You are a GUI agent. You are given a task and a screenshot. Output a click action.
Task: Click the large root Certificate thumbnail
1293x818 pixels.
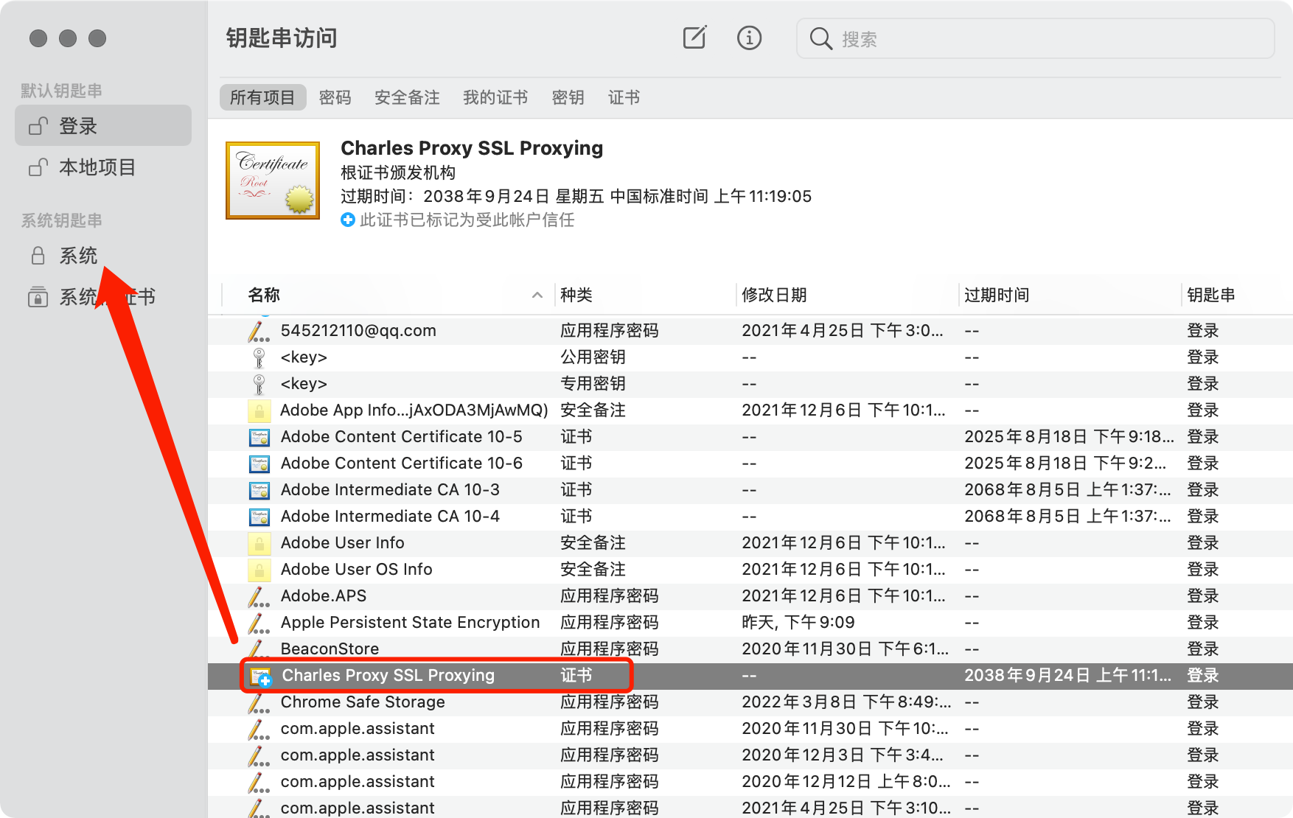pyautogui.click(x=273, y=181)
